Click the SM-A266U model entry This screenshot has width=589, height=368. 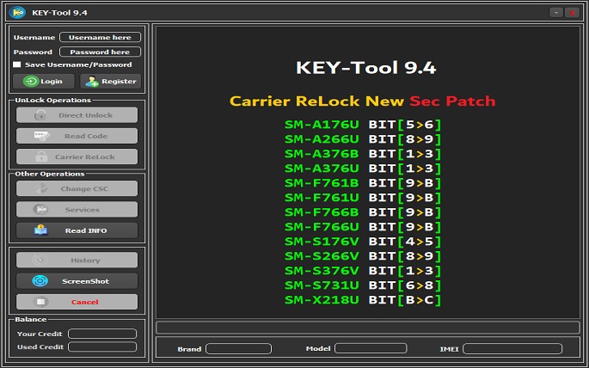(322, 139)
